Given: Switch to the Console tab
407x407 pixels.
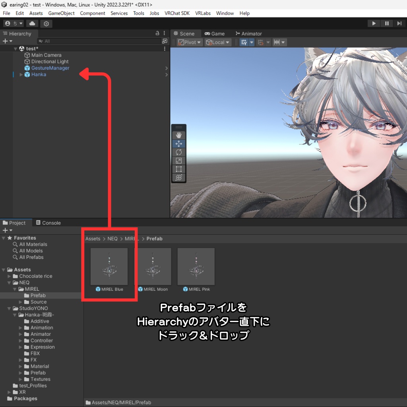Looking at the screenshot, I should (x=48, y=223).
